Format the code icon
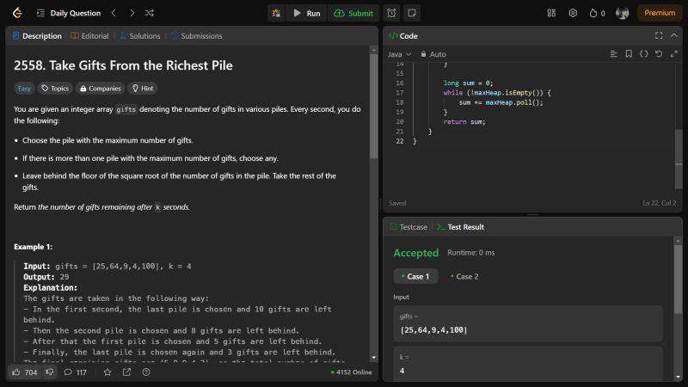 [x=613, y=54]
